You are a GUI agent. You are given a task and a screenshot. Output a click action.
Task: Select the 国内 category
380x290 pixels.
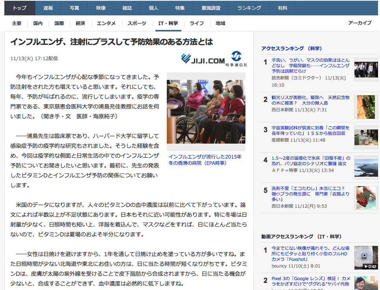tap(38, 23)
